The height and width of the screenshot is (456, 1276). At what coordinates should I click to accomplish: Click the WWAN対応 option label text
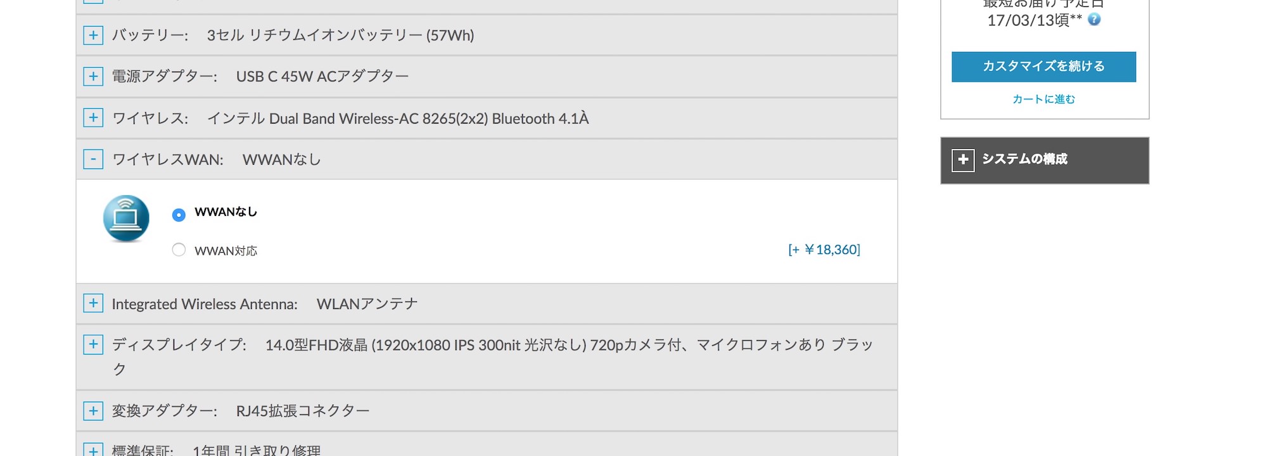click(226, 251)
